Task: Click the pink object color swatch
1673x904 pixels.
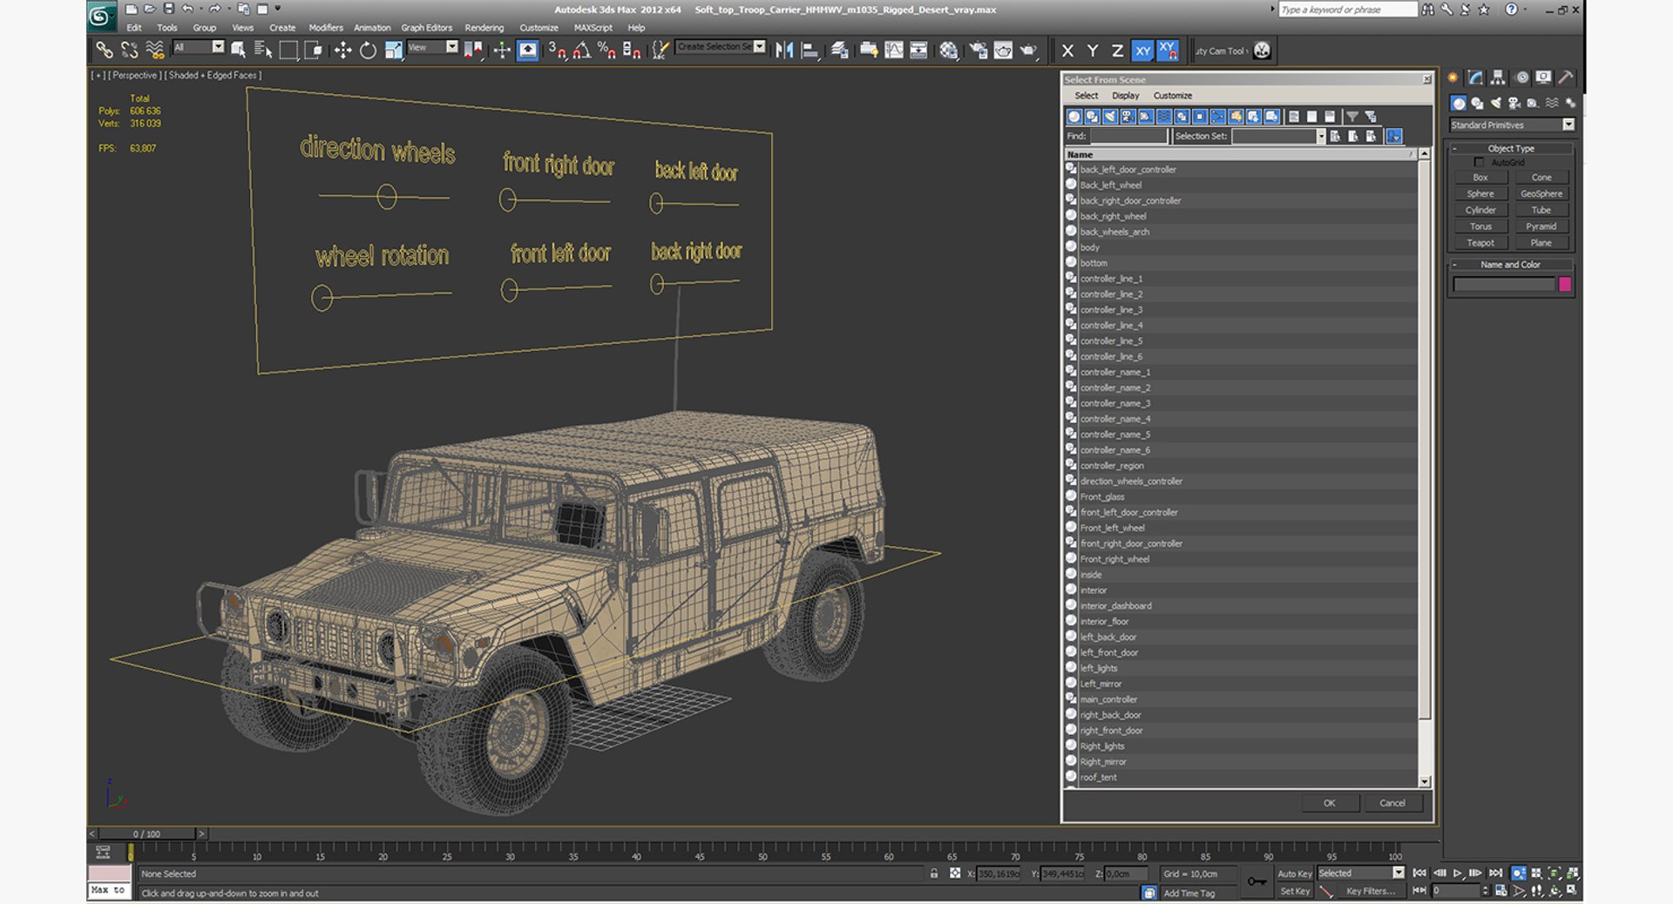Action: click(1564, 284)
